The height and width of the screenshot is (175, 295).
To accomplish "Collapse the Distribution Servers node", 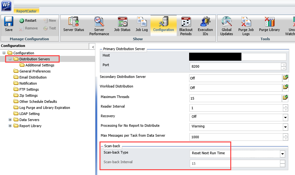I will [10, 59].
